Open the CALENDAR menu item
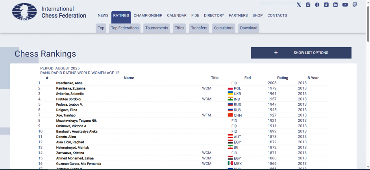The height and width of the screenshot is (170, 370). [x=177, y=16]
